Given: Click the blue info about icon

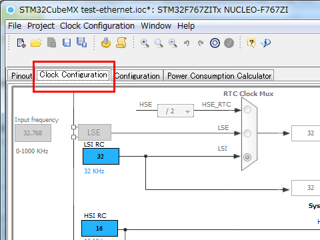Looking at the screenshot, I should 266,43.
